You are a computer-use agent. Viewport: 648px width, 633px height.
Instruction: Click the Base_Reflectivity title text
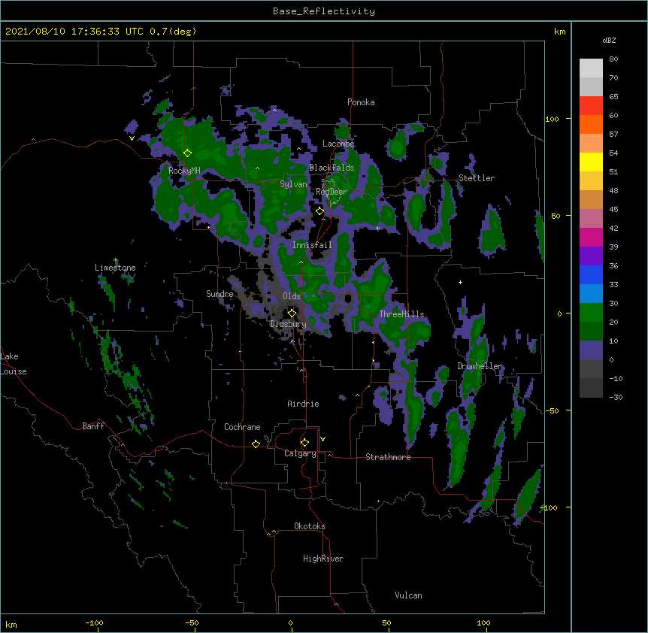tap(324, 11)
